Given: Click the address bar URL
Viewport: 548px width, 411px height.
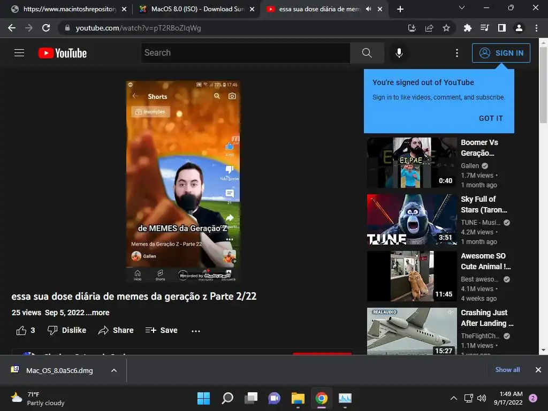Looking at the screenshot, I should 138,28.
